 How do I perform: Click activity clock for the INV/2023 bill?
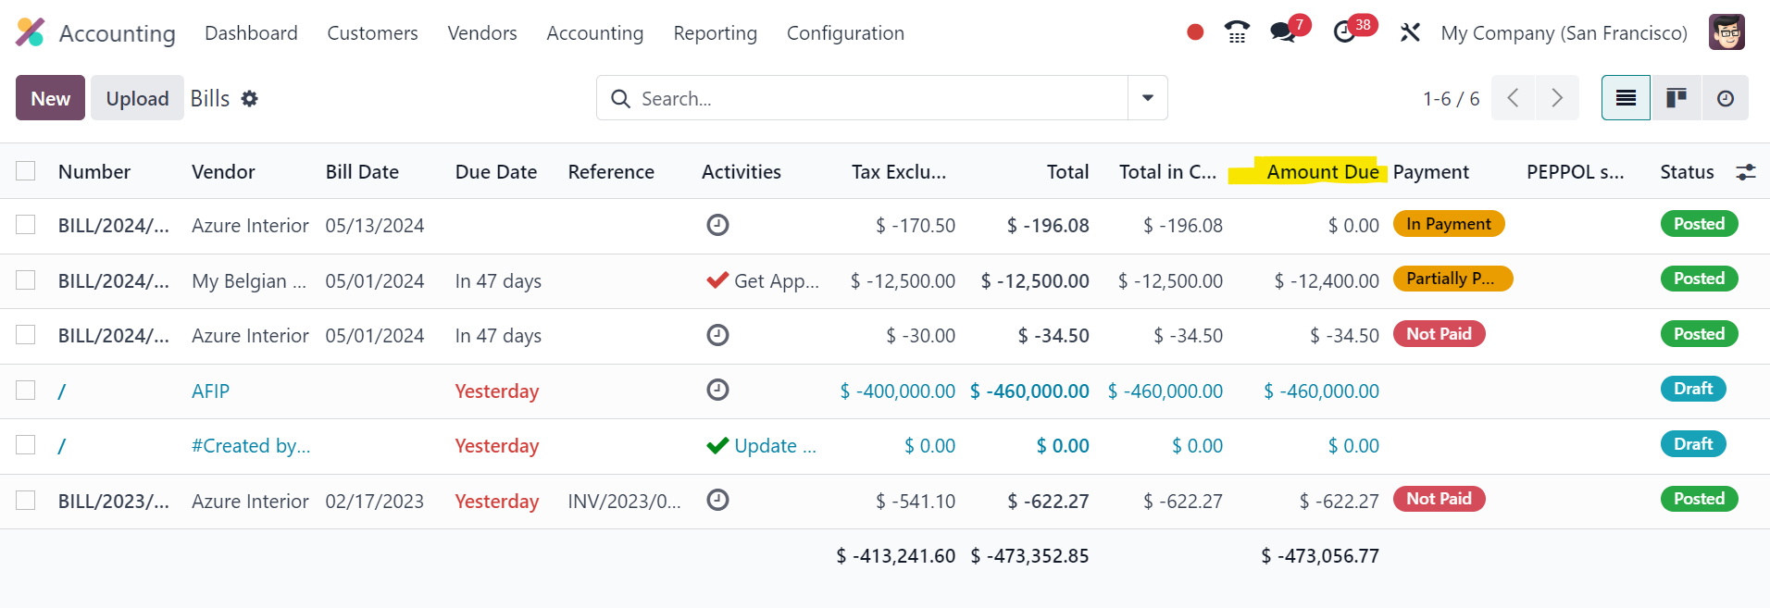(717, 500)
